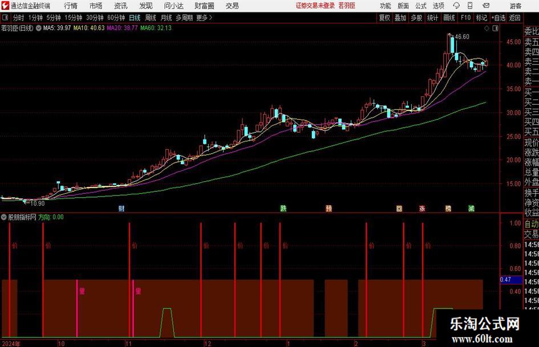Switch to 月线 monthly period
Screen dimensions: 539x347
tap(167, 18)
